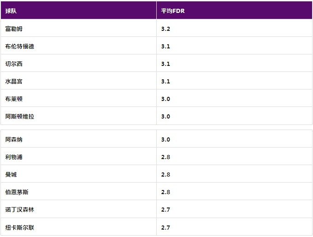Click the FDR value beside 阿森纳
Screen dimensions: 313x237
(x=166, y=139)
